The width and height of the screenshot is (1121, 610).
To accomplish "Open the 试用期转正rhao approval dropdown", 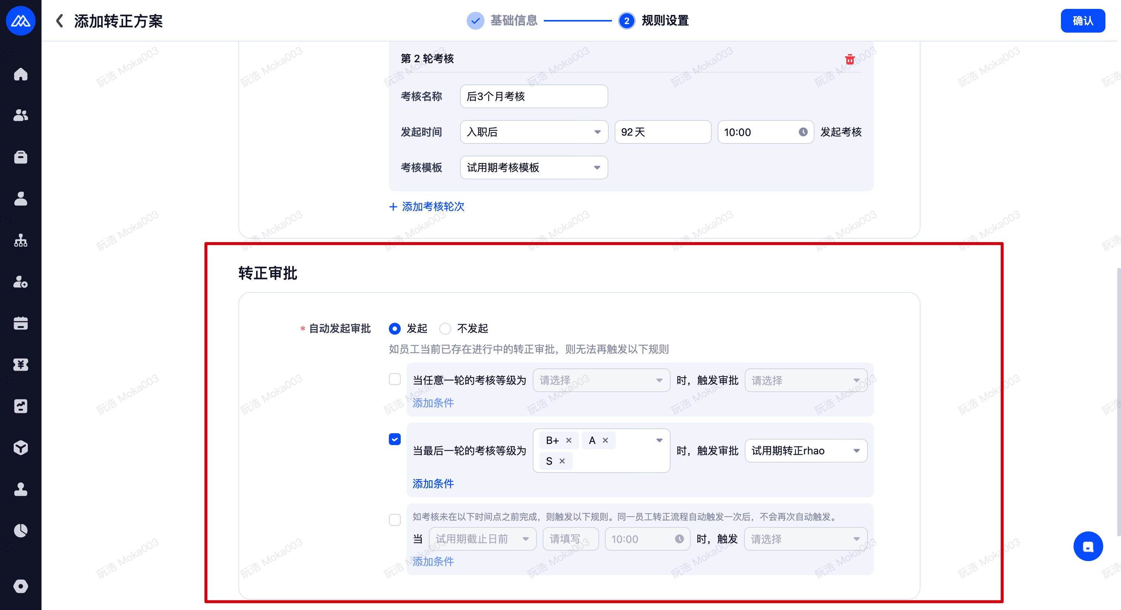I will 806,450.
